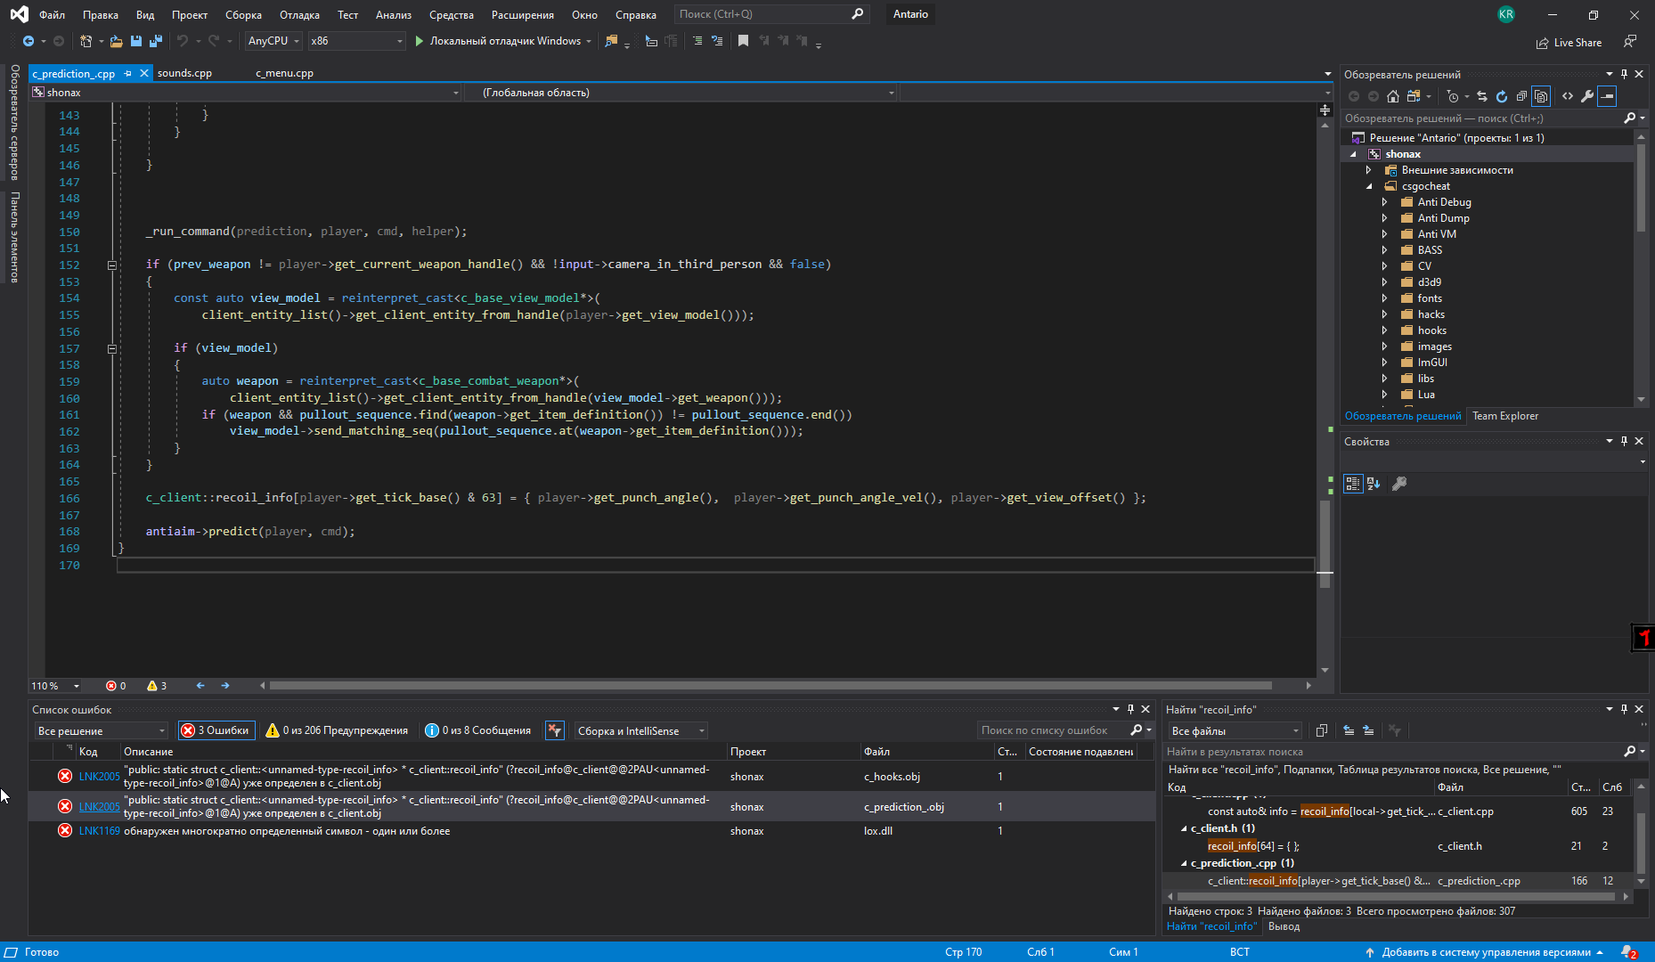Image resolution: width=1655 pixels, height=962 pixels.
Task: Switch to the Вывод tab
Action: 1284,926
